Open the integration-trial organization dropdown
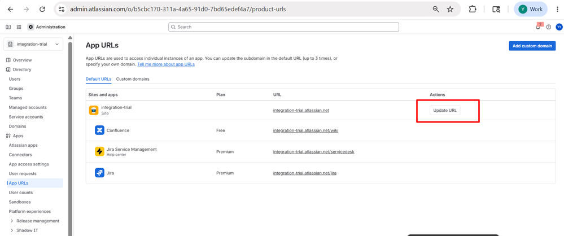 [33, 44]
